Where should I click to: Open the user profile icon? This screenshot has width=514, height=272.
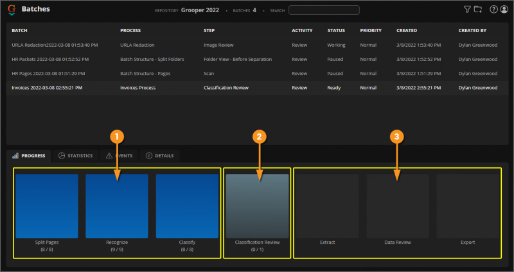(503, 10)
